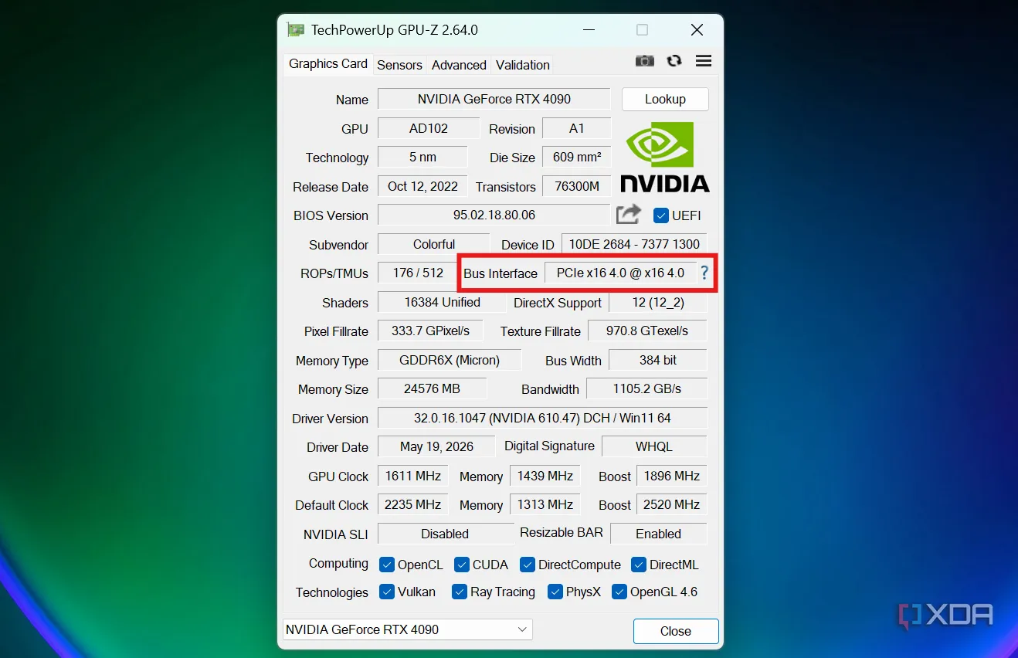Click the BIOS Version 95.02.18.80.06
The height and width of the screenshot is (658, 1018).
point(494,215)
